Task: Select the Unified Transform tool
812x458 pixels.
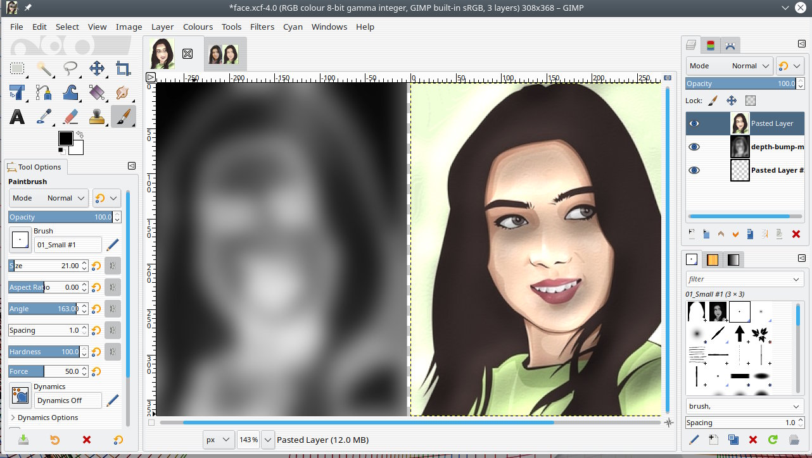Action: pyautogui.click(x=17, y=92)
